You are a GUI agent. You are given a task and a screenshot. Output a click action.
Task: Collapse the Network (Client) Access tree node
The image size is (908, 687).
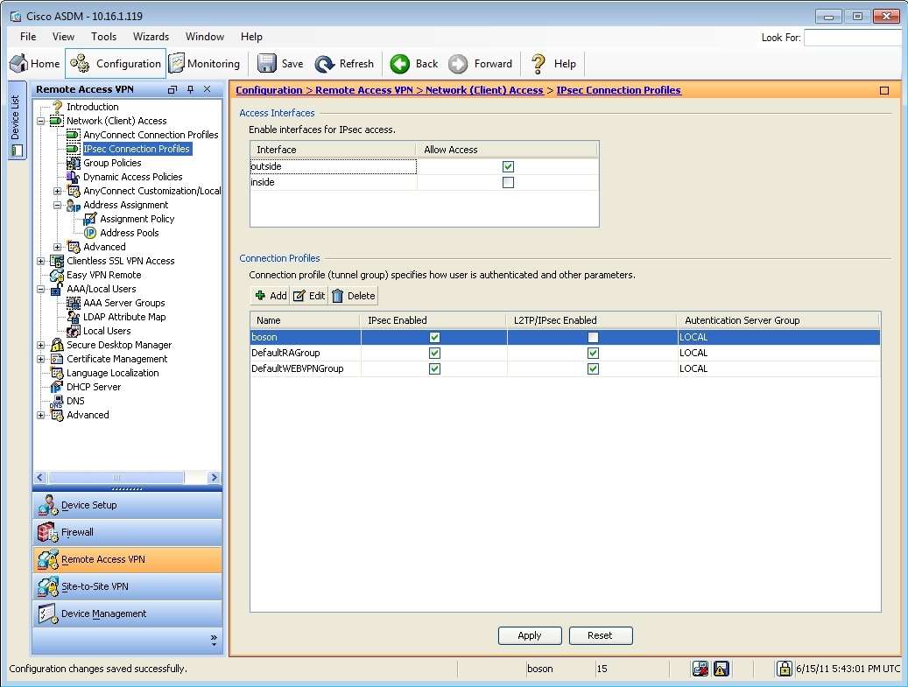40,121
